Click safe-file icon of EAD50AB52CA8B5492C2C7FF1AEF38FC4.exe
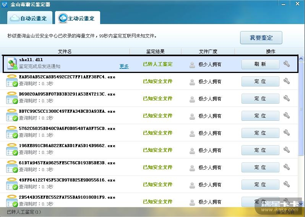The height and width of the screenshot is (217, 305). [x=12, y=81]
